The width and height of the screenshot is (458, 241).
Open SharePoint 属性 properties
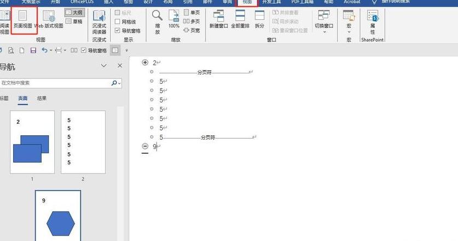pyautogui.click(x=373, y=22)
